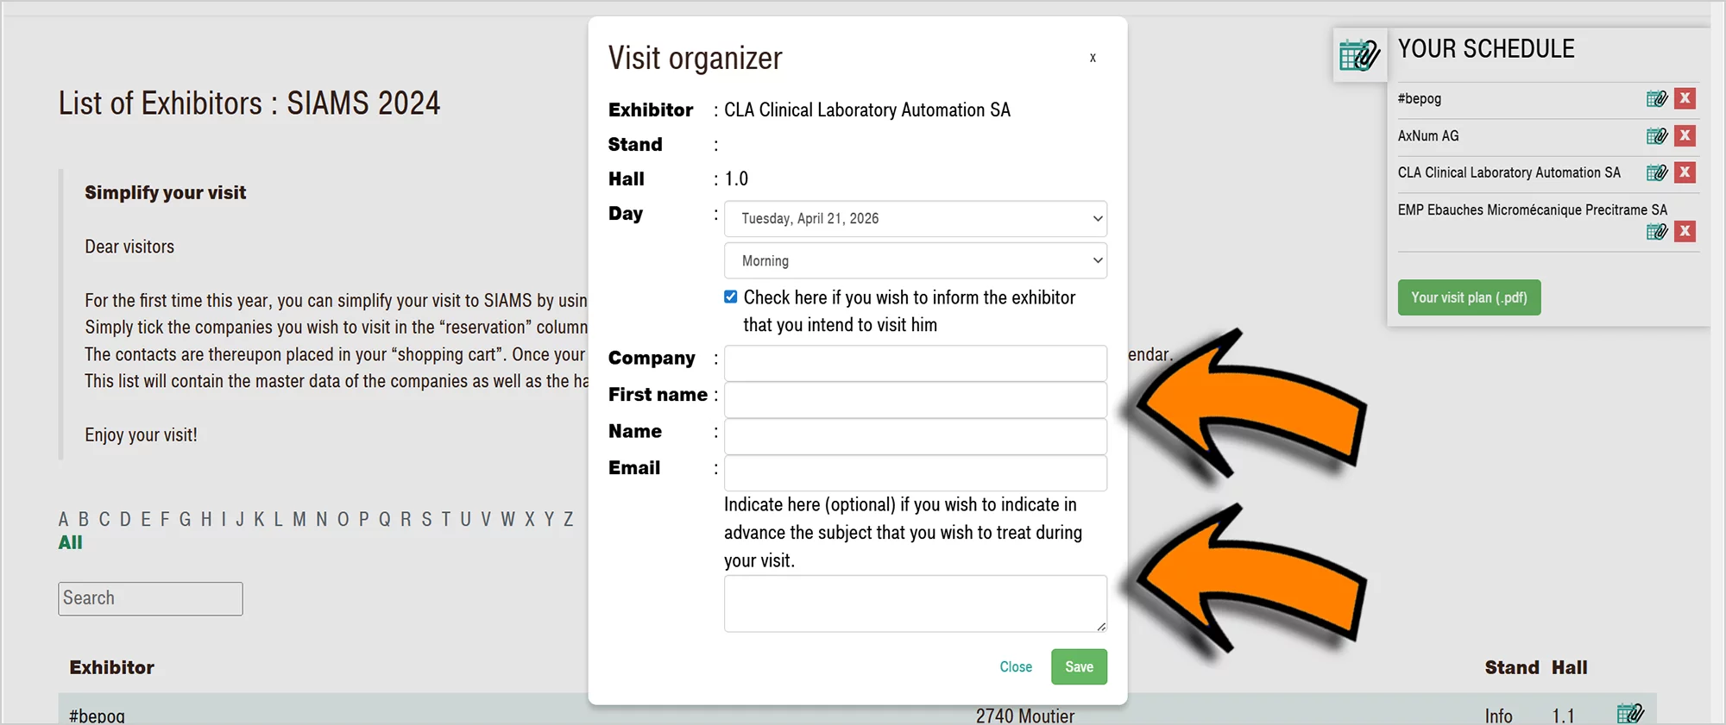The width and height of the screenshot is (1726, 725).
Task: Expand the Morning time-of-day dropdown
Action: [915, 260]
